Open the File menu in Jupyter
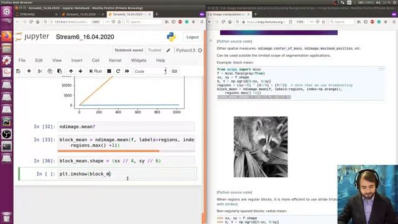This screenshot has height=224, width=398. [22, 60]
